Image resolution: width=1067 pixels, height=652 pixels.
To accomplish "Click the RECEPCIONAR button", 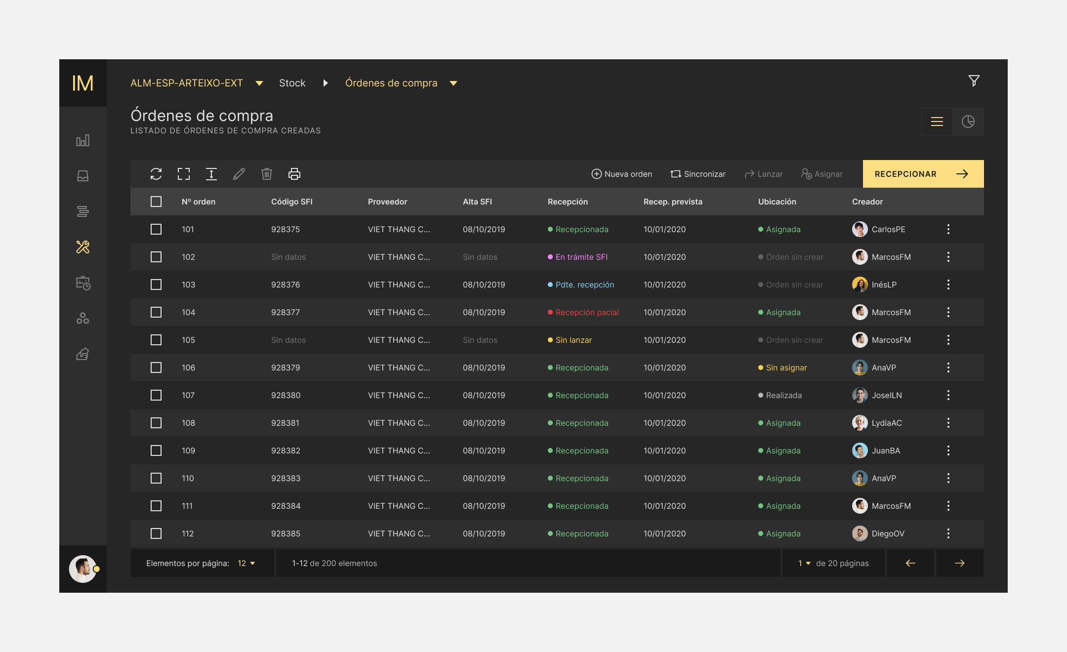I will coord(923,174).
